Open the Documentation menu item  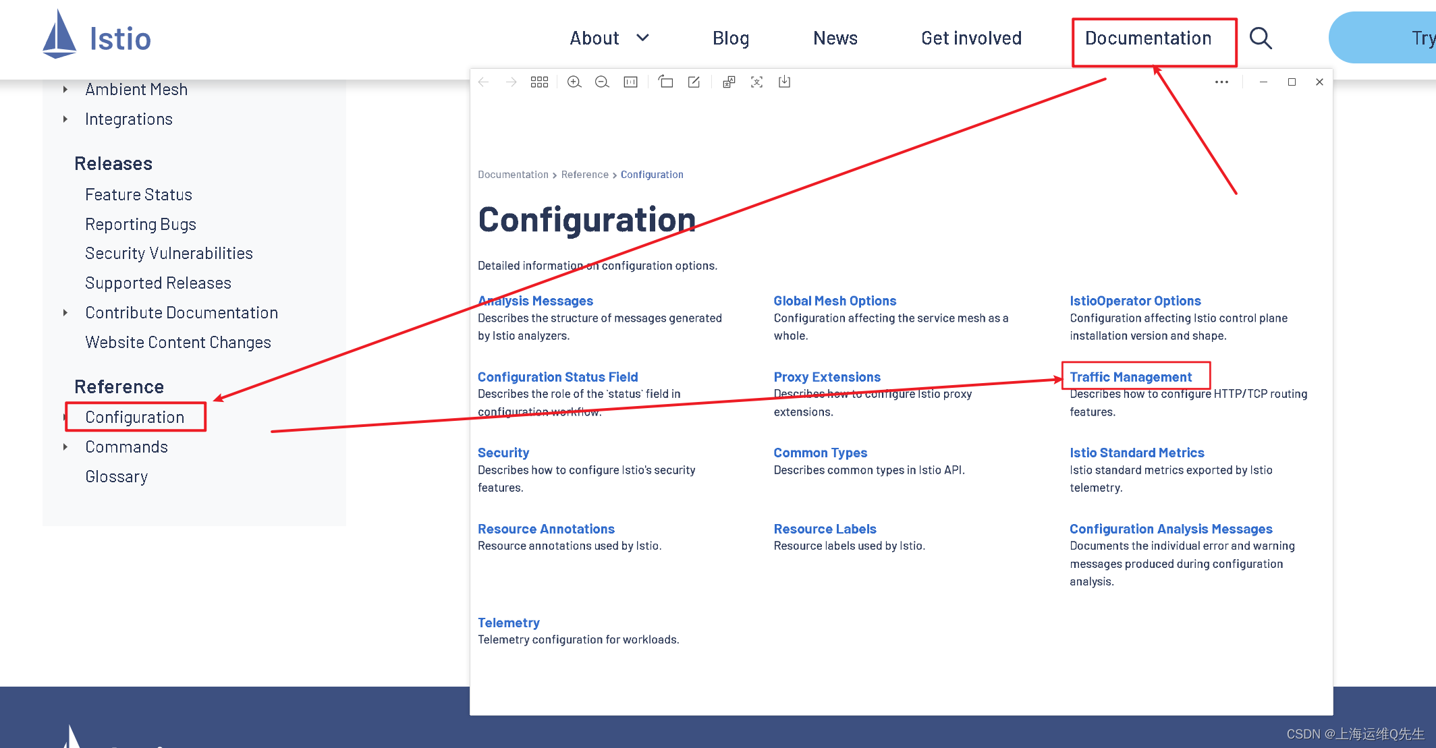pyautogui.click(x=1148, y=38)
